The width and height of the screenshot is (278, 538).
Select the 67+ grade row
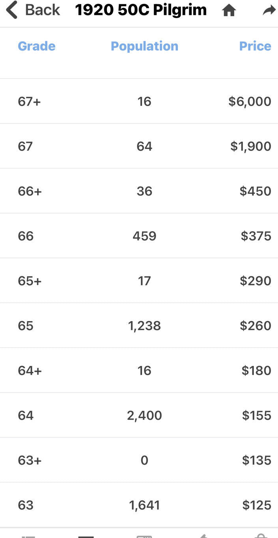coord(30,101)
